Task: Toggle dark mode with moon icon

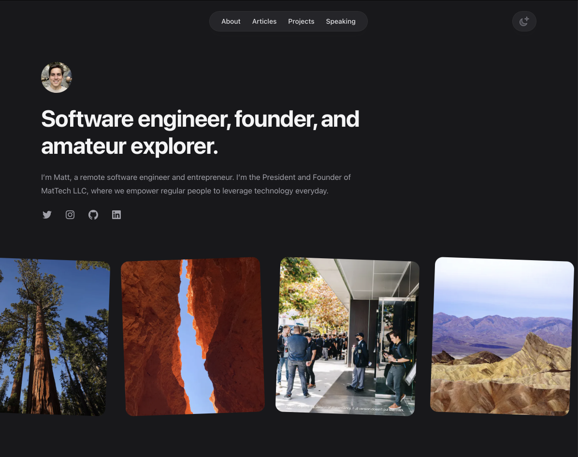Action: 524,21
